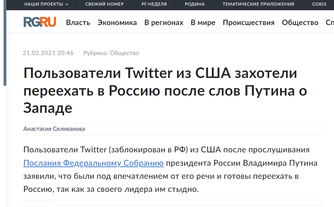This screenshot has height=207, width=334.
Task: Click the article headline about Twitter users
Action: point(165,91)
